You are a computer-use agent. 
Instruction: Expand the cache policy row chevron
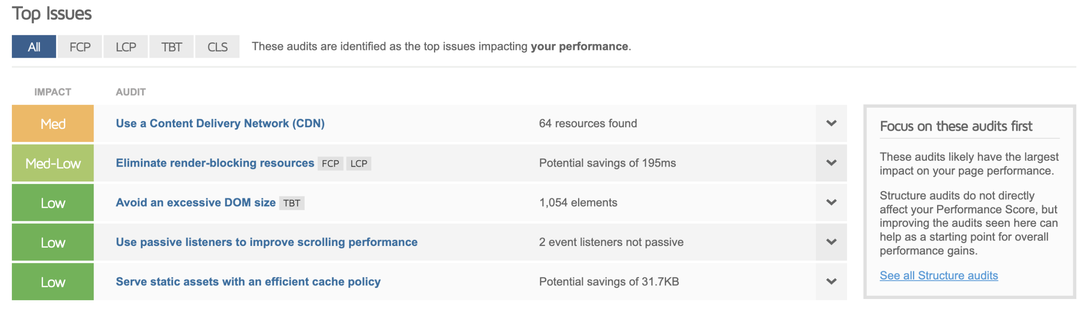pos(831,282)
